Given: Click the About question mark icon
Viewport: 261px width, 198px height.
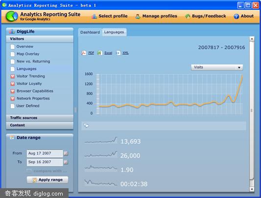Looking at the screenshot, I should 236,16.
